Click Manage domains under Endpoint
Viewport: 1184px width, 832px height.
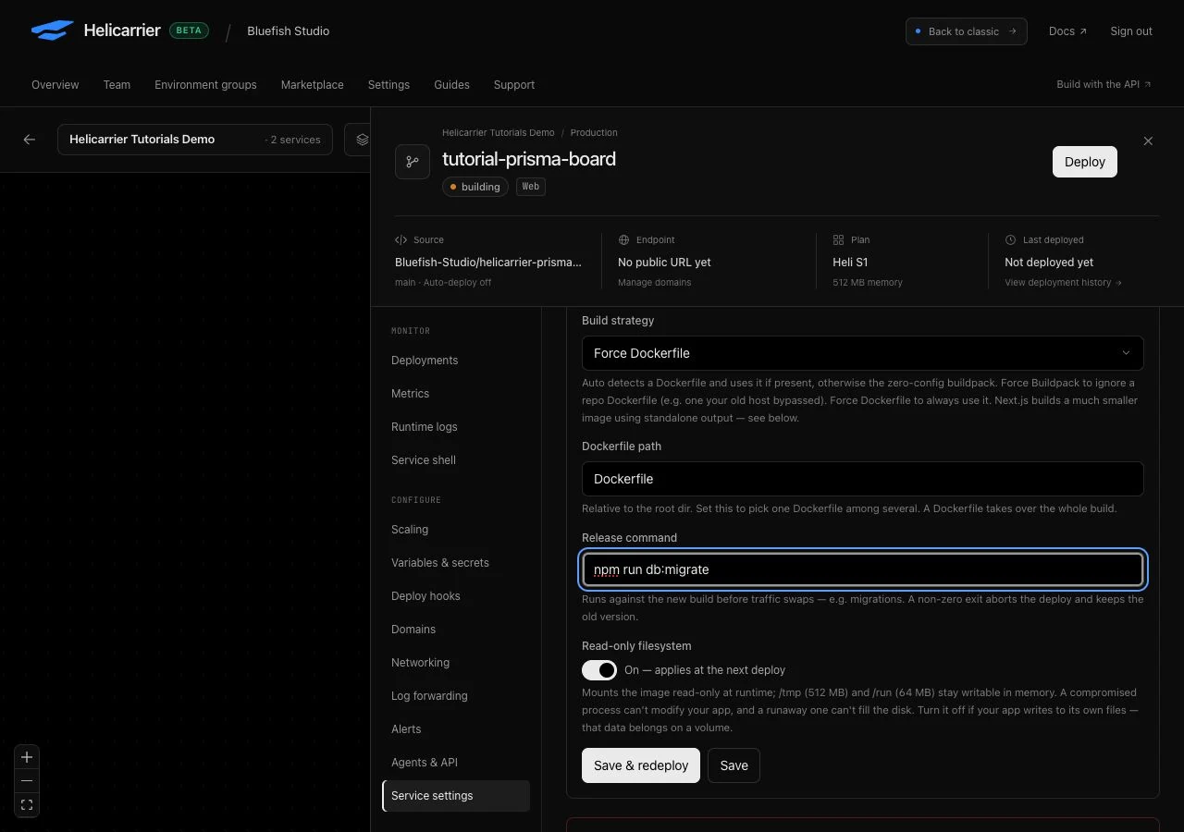tap(654, 282)
